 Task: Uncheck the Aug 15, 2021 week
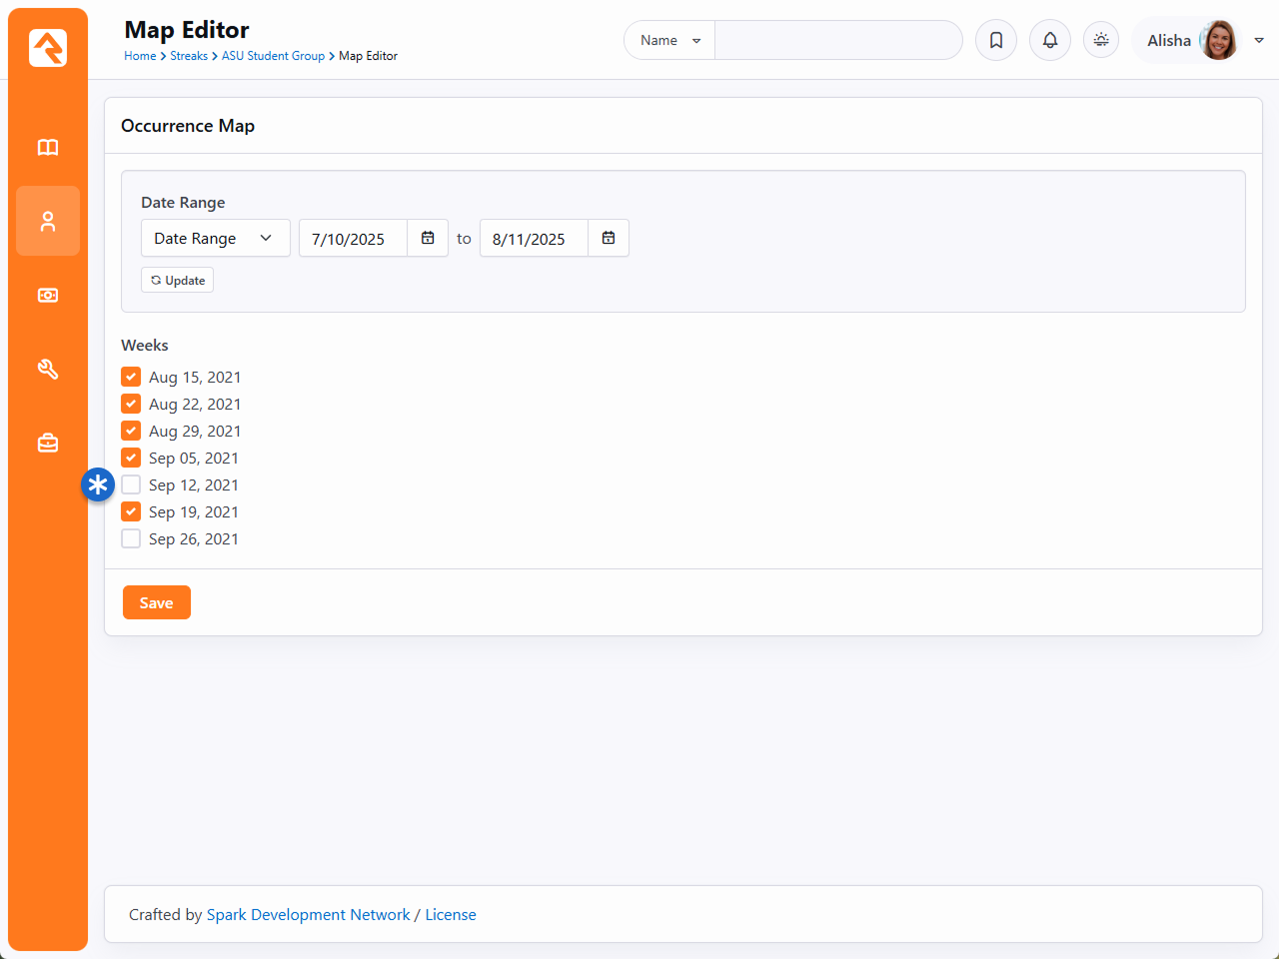coord(131,377)
